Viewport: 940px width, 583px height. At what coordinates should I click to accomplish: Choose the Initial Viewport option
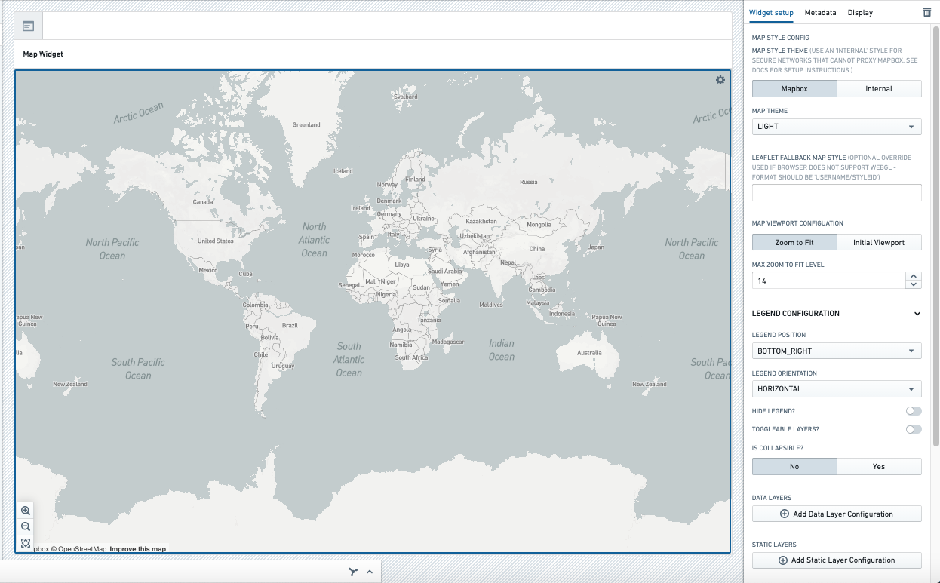point(879,242)
